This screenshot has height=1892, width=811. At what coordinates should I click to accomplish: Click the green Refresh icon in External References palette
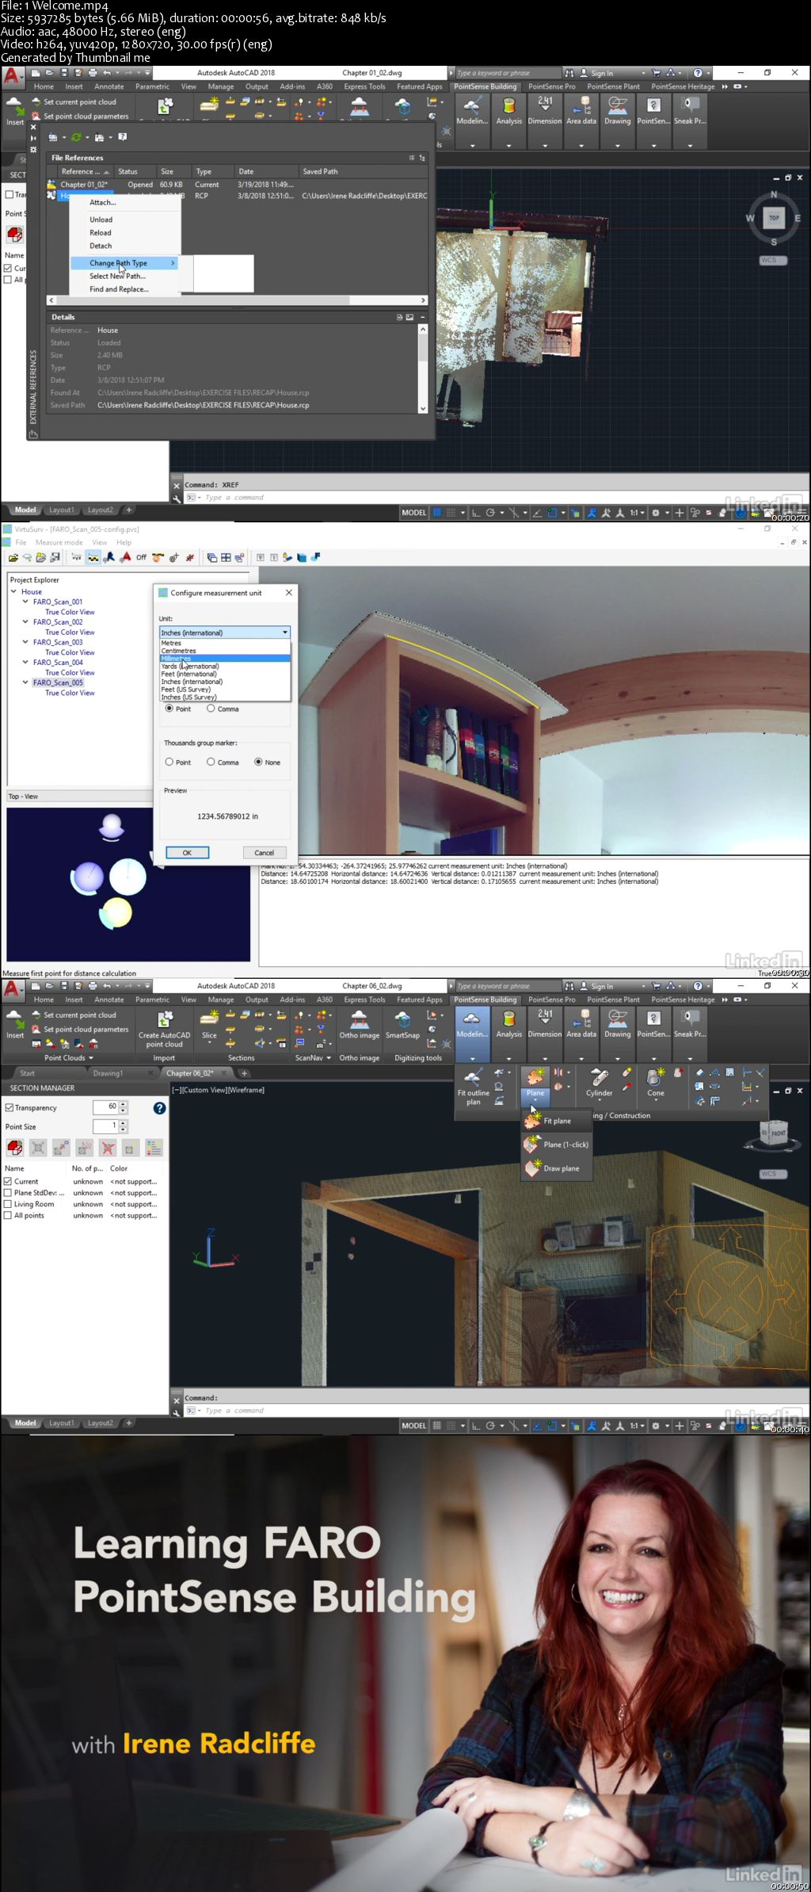tap(76, 137)
